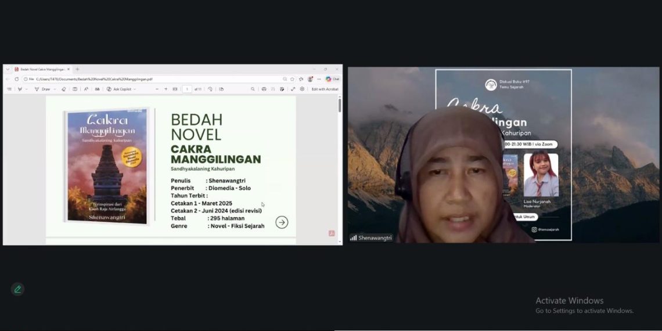Click Edit with Acrobat
This screenshot has width=662, height=331.
[325, 89]
